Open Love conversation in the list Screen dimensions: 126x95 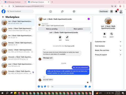[18, 65]
